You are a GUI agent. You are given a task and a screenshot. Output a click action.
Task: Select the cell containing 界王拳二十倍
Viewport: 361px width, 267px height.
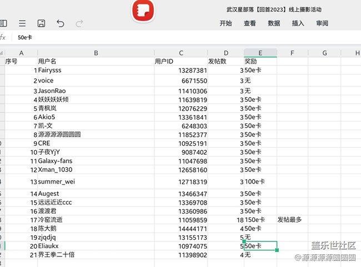pyautogui.click(x=96, y=255)
